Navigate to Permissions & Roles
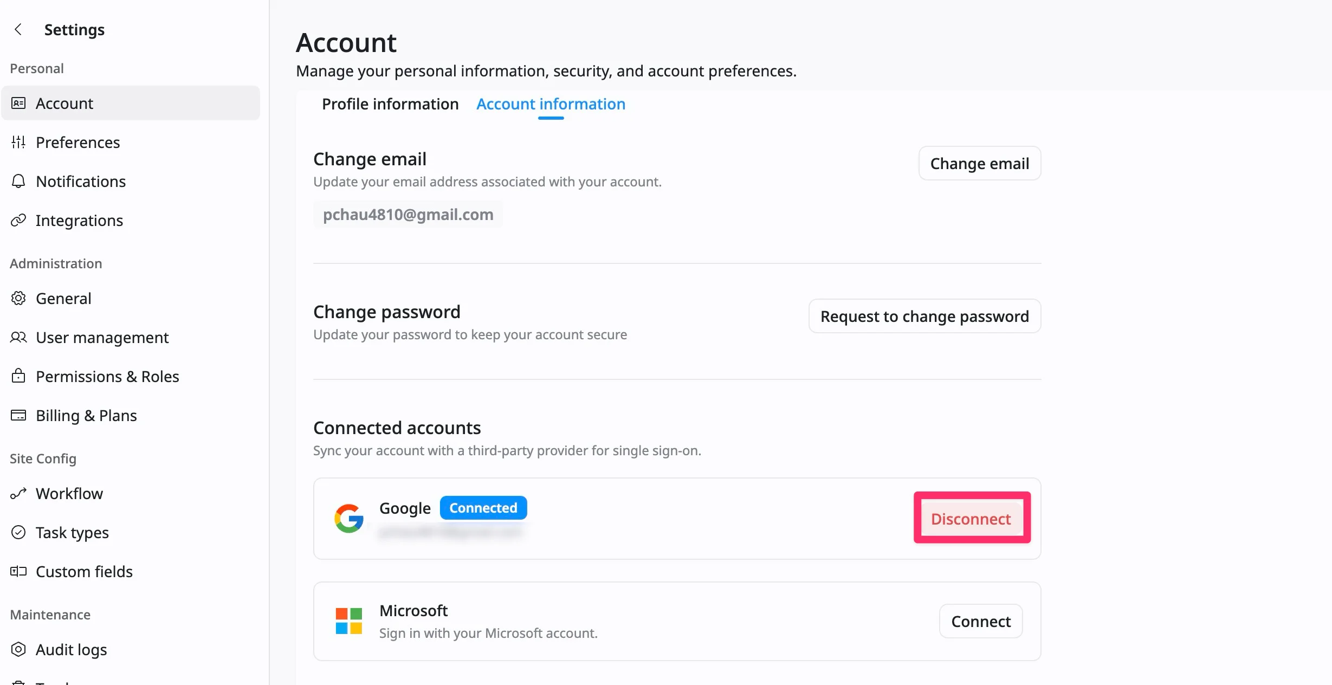This screenshot has height=685, width=1332. 131,376
